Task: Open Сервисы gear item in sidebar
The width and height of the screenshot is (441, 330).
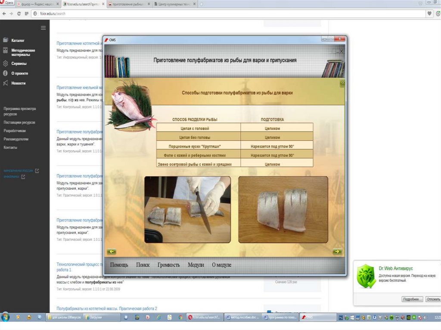Action: (x=19, y=64)
